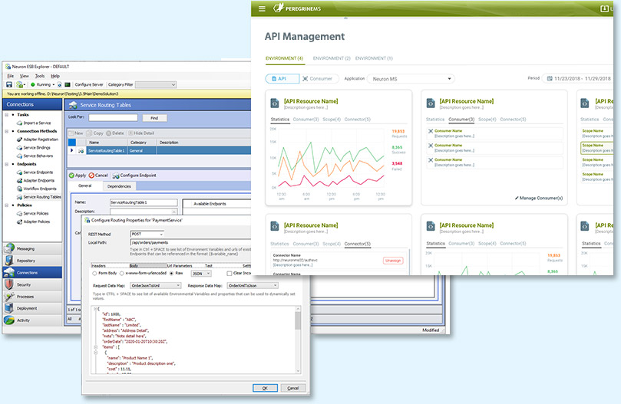Select the ServiceRoutingTable1 table row
The image size is (621, 404).
click(160, 151)
